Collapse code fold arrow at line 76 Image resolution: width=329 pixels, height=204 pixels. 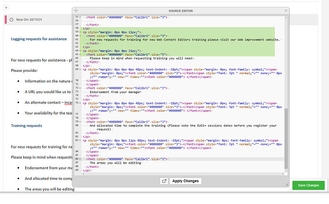pos(80,103)
